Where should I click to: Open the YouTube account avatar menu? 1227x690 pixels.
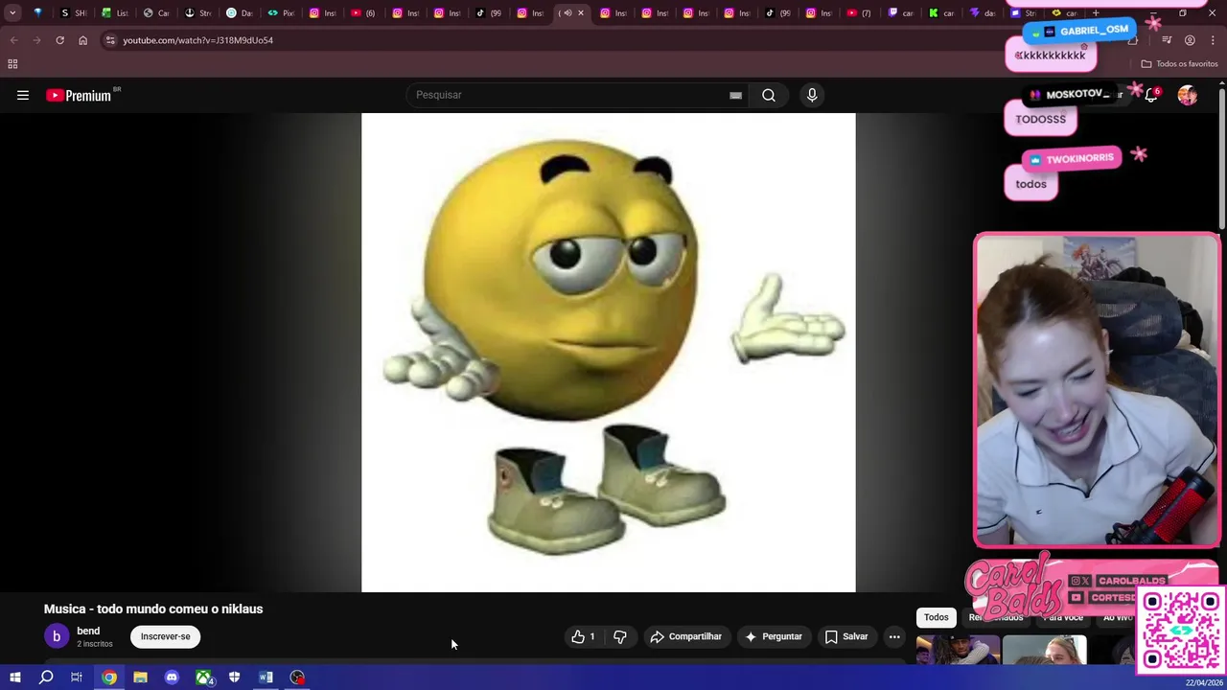point(1188,95)
